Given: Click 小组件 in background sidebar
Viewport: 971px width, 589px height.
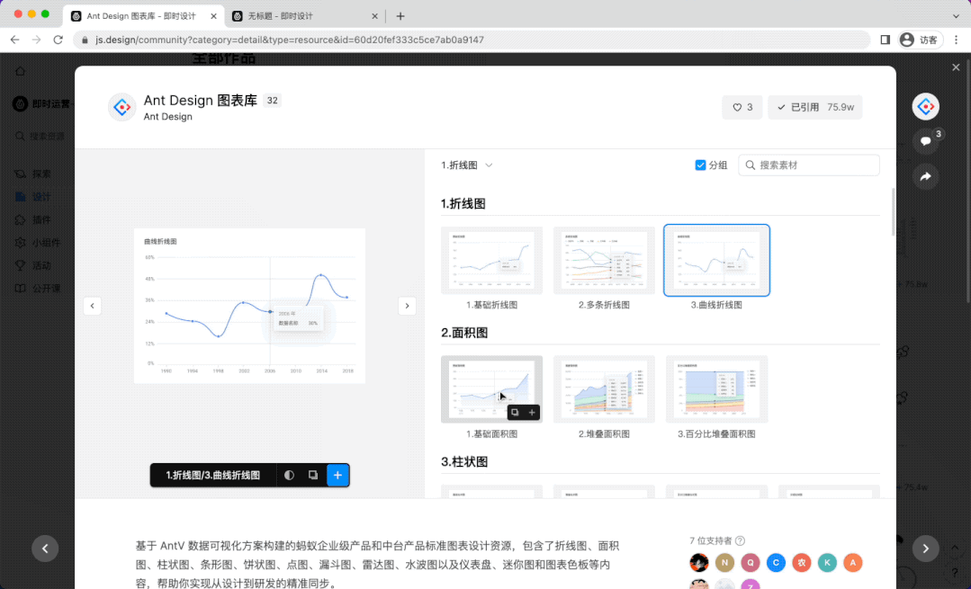Looking at the screenshot, I should (x=47, y=243).
